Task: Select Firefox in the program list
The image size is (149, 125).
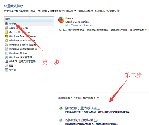Action: click(29, 24)
